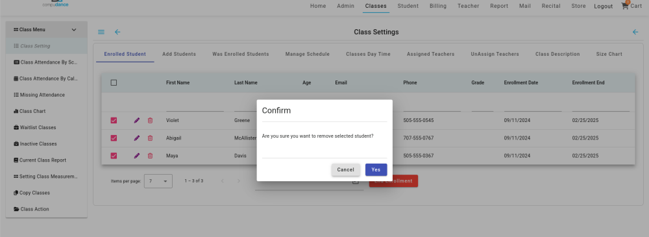This screenshot has width=649, height=237.
Task: Select the Enrolled Student tab
Action: (x=125, y=55)
